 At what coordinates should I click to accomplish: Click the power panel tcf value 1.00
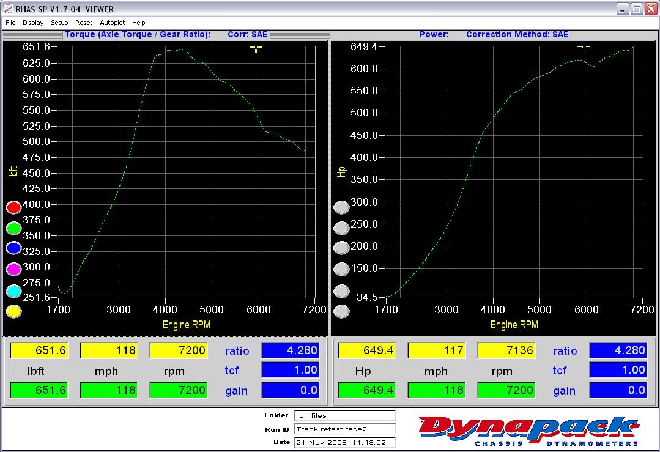(618, 370)
